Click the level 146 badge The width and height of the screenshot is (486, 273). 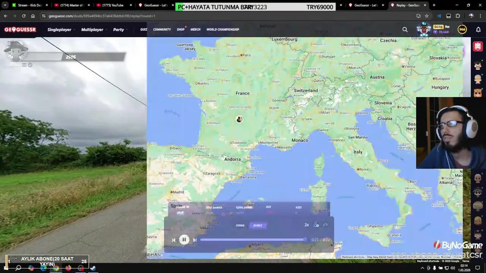coord(462,29)
